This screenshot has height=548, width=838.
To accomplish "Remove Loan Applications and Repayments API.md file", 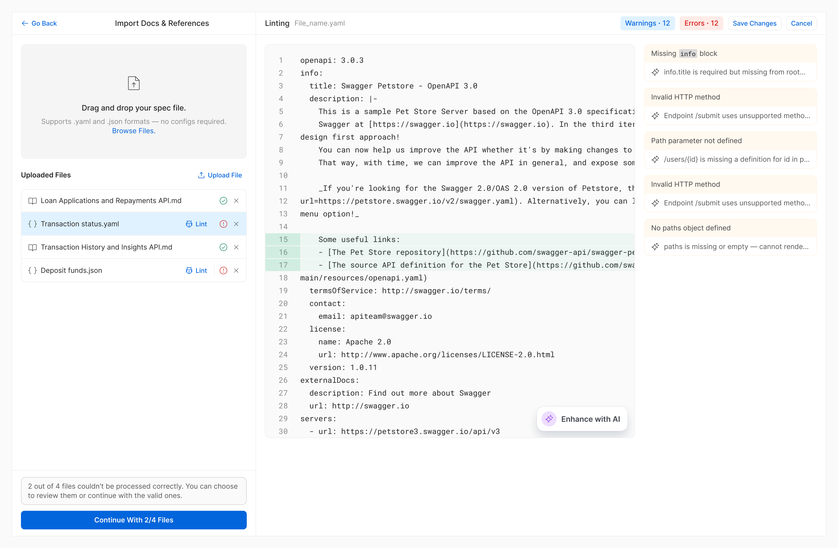I will click(236, 201).
